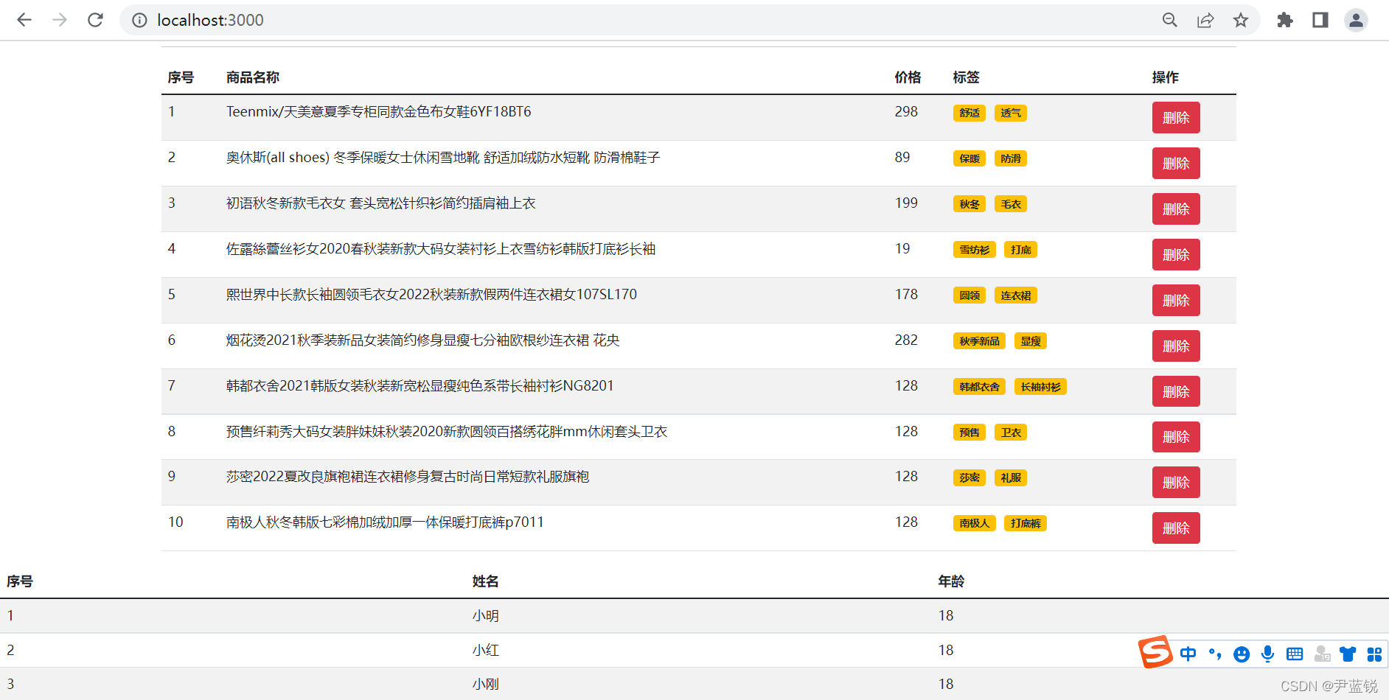This screenshot has height=700, width=1389.
Task: Delete the Teenmix shoes row
Action: (1176, 118)
